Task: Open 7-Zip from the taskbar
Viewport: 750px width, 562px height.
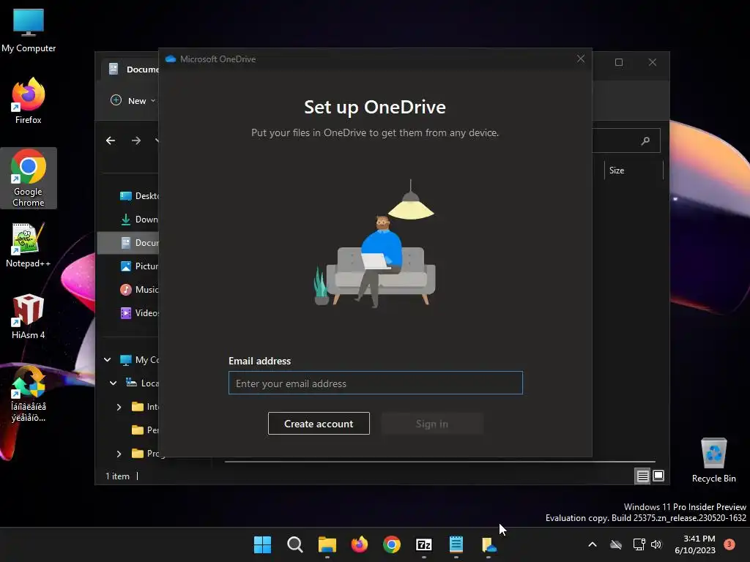Action: click(x=424, y=544)
